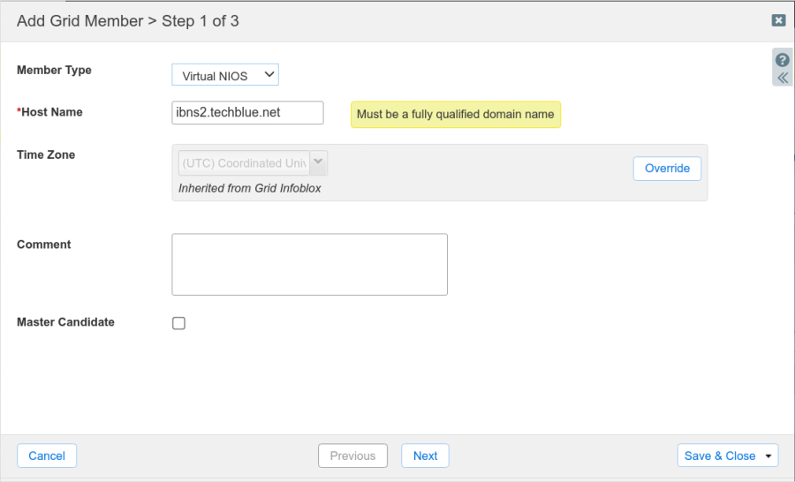Click the fully qualified domain name tooltip

(455, 114)
